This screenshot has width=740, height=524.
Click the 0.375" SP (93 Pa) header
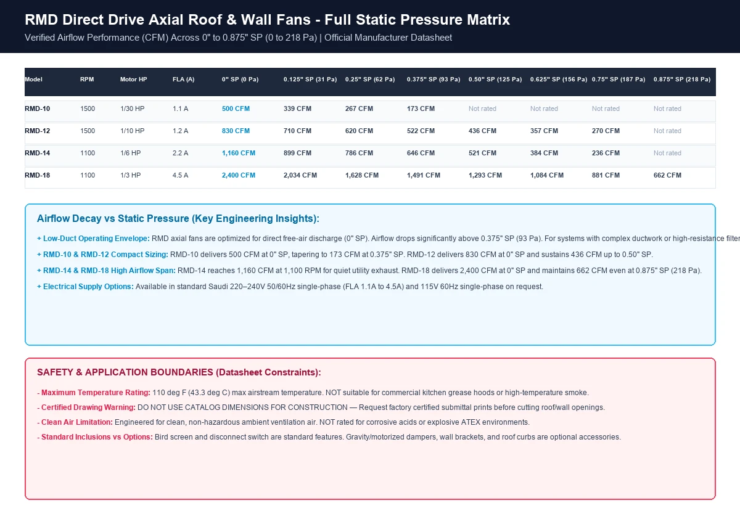point(434,80)
